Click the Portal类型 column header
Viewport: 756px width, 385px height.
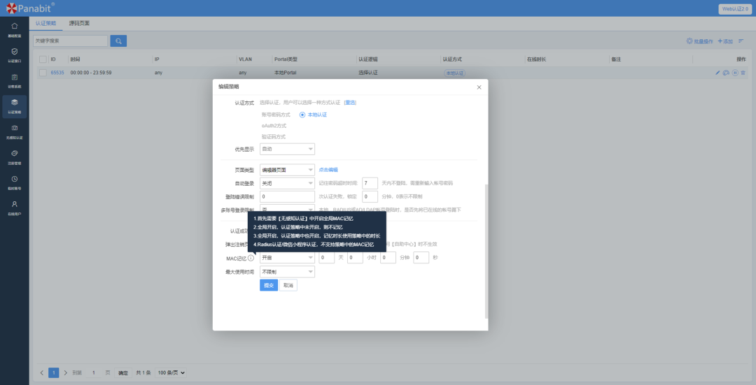coord(286,59)
